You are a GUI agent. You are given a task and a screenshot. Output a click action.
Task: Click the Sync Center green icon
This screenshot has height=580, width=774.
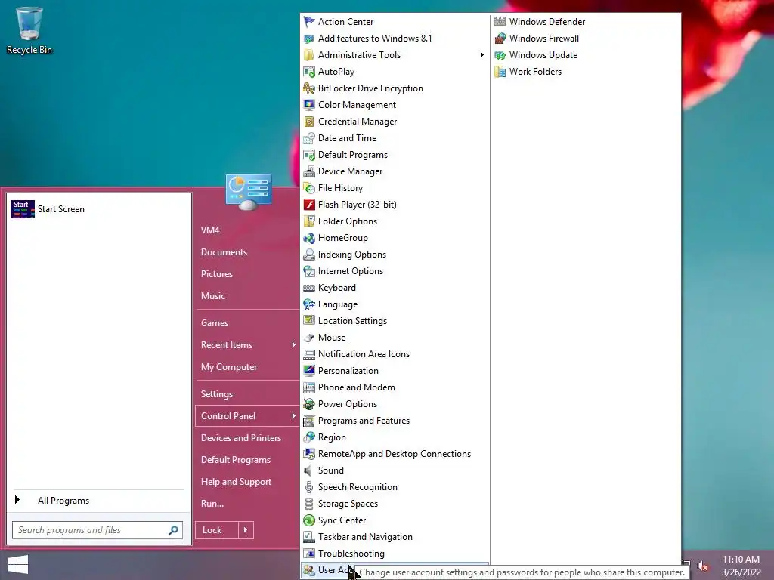(309, 520)
